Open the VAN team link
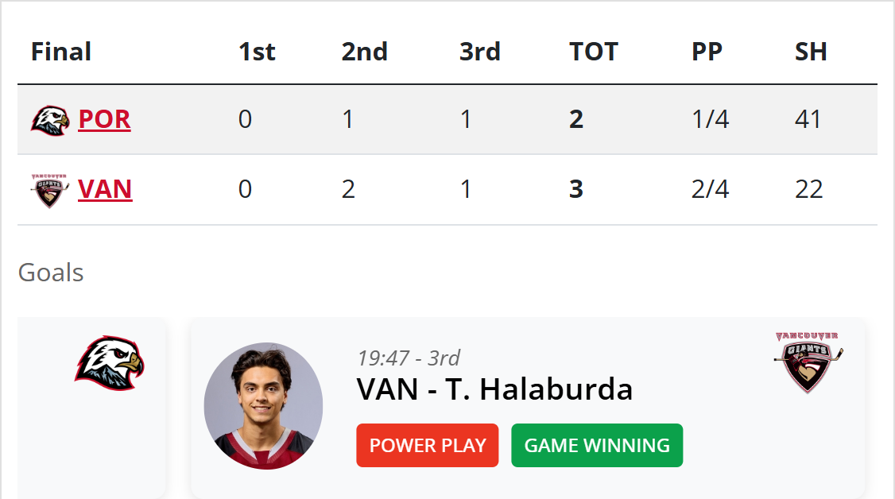The image size is (895, 499). (105, 190)
